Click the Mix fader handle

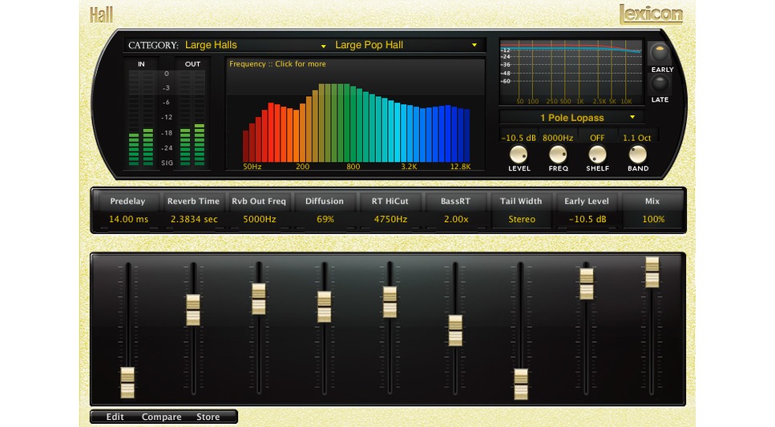coord(652,272)
